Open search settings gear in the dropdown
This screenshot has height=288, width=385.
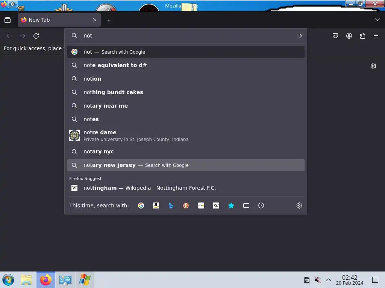tap(299, 205)
